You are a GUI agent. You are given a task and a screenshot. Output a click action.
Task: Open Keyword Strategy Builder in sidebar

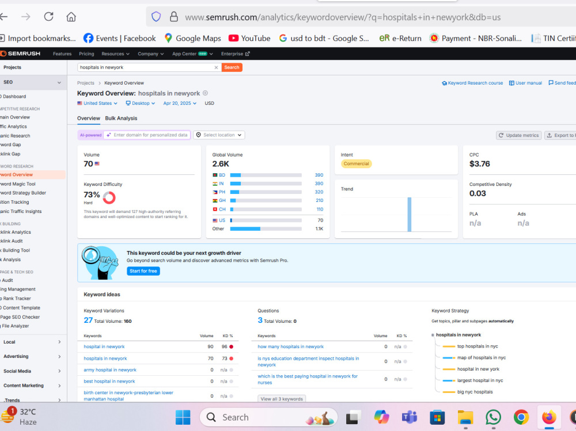coord(23,193)
